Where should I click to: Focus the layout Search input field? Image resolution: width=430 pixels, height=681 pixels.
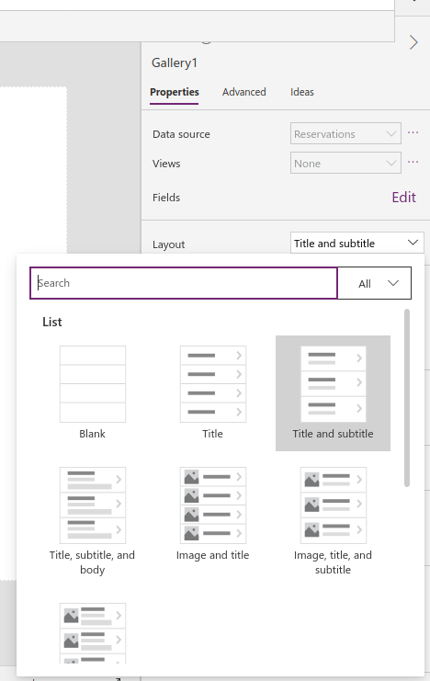point(184,283)
